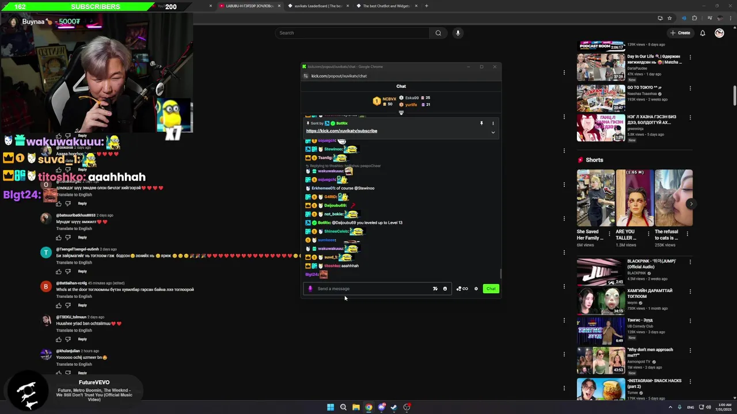737x414 pixels.
Task: Click the ENG language indicator
Action: click(x=690, y=407)
